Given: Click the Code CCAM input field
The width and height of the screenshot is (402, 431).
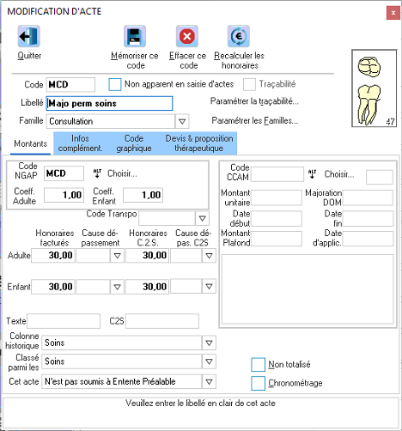Looking at the screenshot, I should pyautogui.click(x=277, y=174).
